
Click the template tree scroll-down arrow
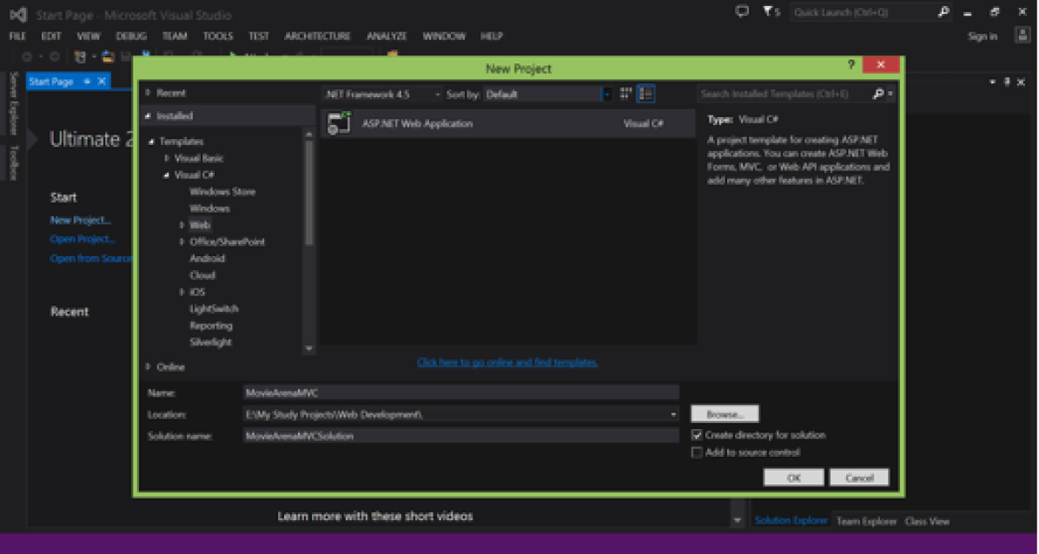[308, 348]
